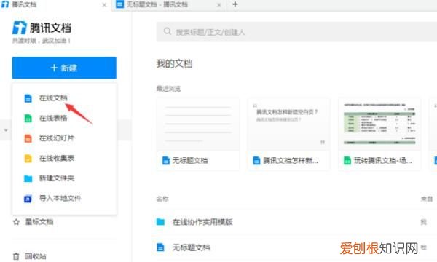Click 腾讯文档怎样新... title under recent card
Image resolution: width=437 pixels, height=262 pixels.
291,161
